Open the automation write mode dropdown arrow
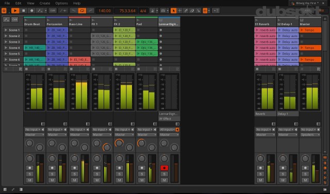330x194 pixels. [45, 10]
